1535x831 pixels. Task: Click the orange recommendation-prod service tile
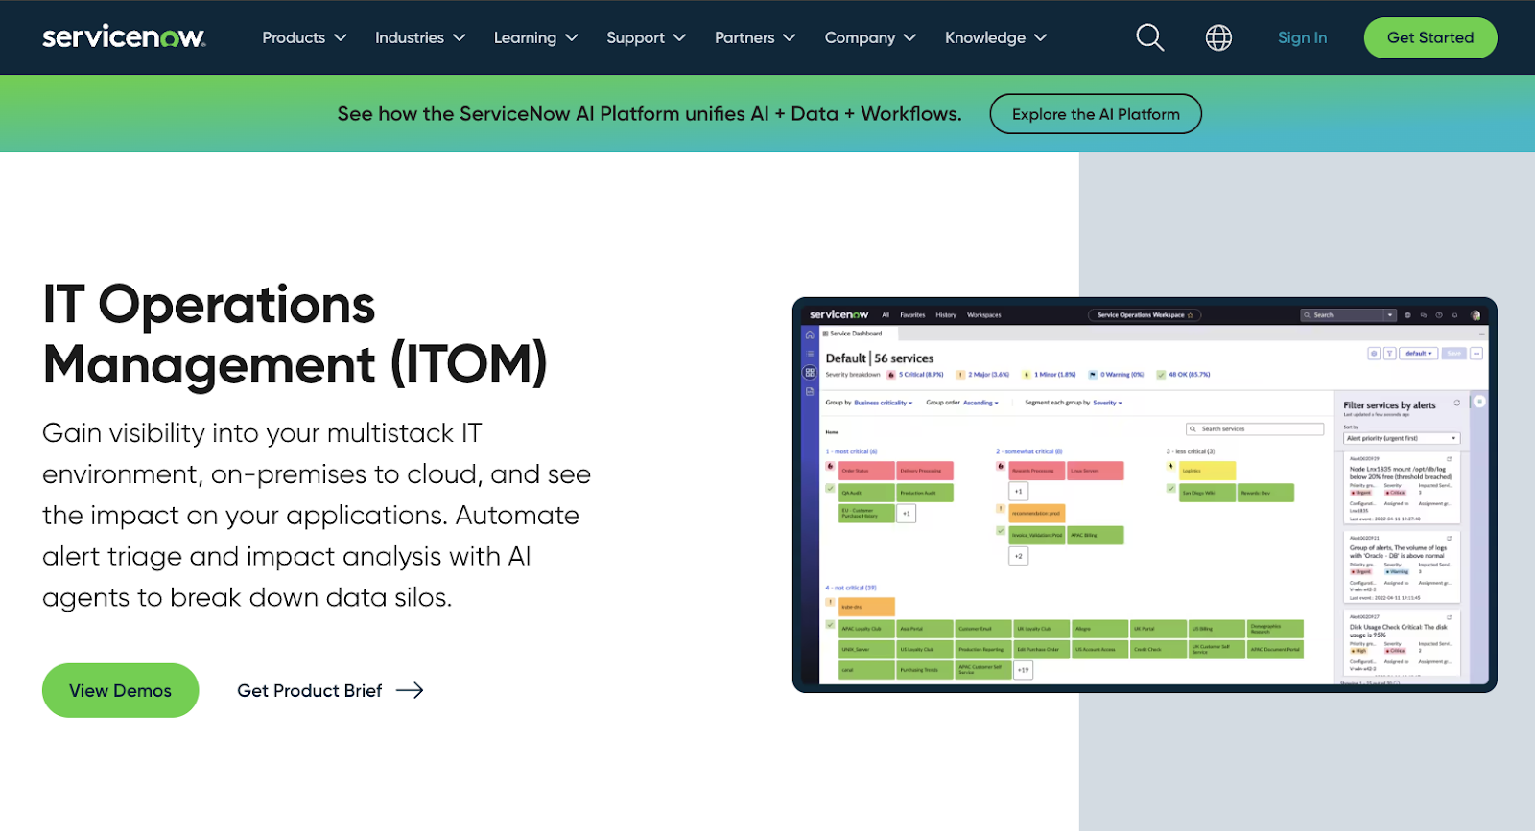tap(1037, 514)
